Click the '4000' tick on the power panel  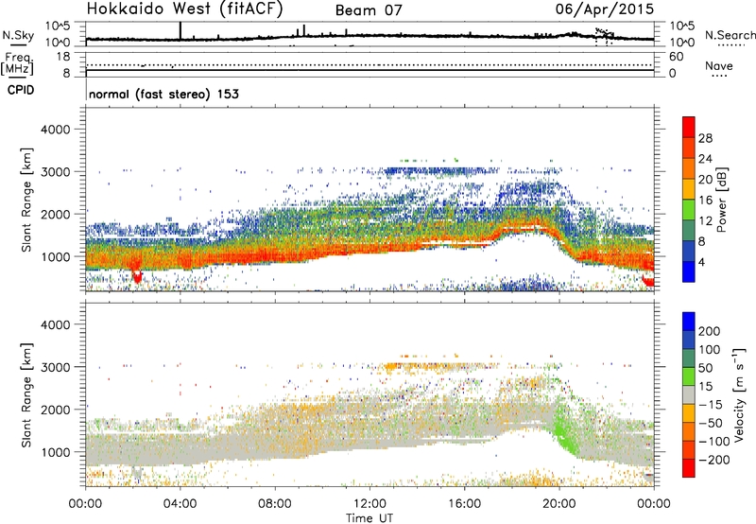tap(56, 130)
